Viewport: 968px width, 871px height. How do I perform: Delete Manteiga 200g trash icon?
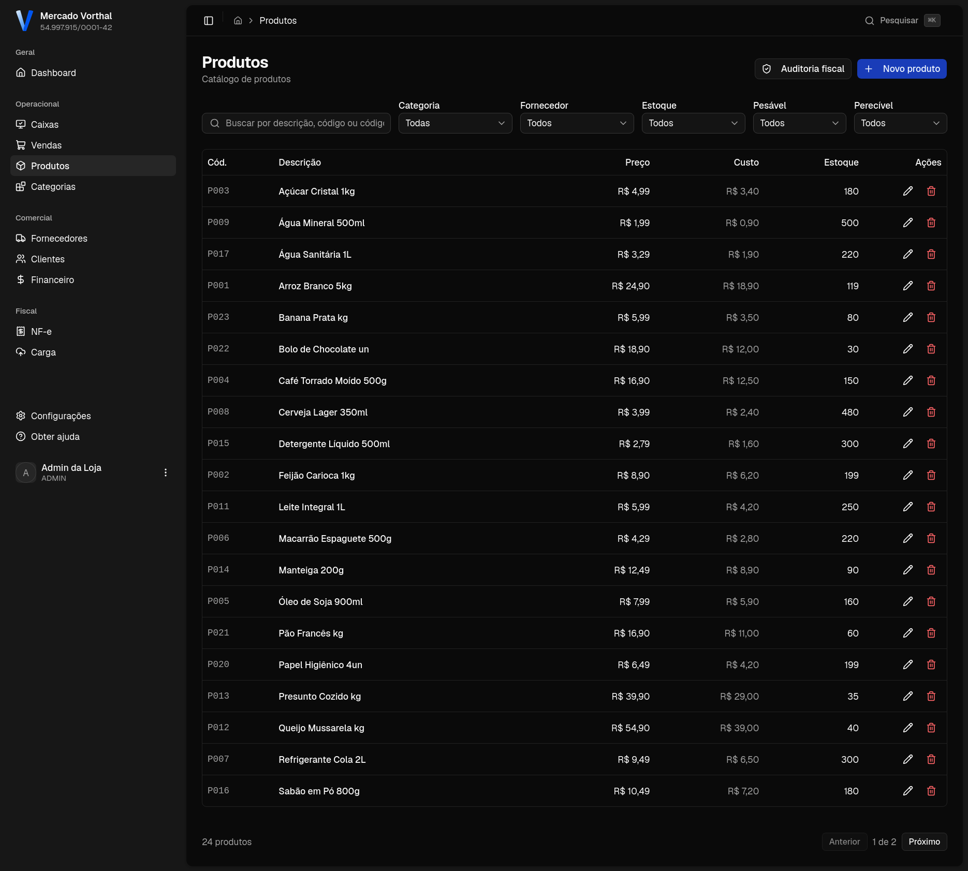pos(931,570)
